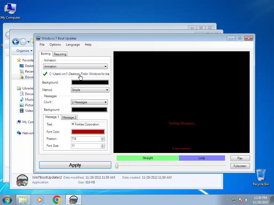Screen dimensions: 274x205
Task: Switch to the Message 2 tab
Action: (x=69, y=117)
